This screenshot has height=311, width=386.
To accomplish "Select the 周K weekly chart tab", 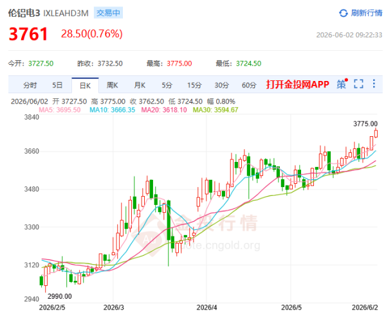I will (x=112, y=85).
